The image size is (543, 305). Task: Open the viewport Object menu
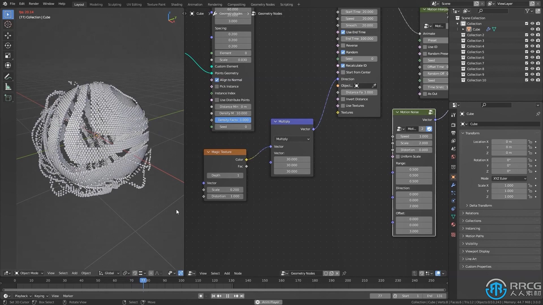coord(86,273)
